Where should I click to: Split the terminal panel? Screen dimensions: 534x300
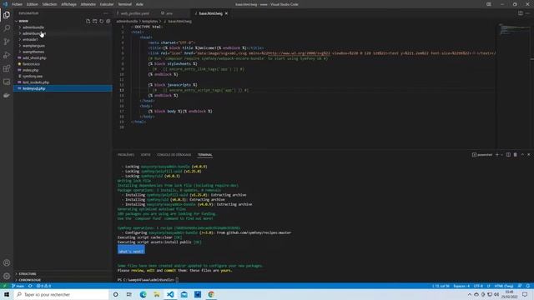[x=508, y=155]
